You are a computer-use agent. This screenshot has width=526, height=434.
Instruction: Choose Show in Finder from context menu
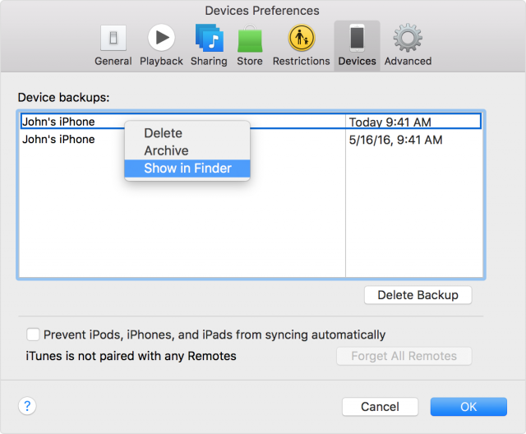[187, 168]
